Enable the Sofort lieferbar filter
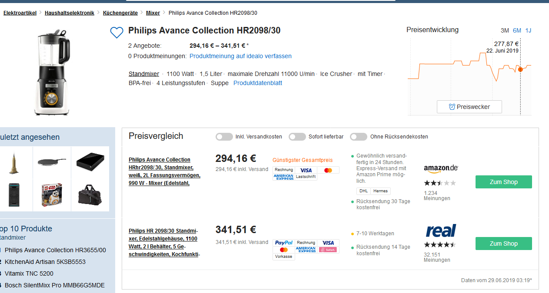 [297, 137]
